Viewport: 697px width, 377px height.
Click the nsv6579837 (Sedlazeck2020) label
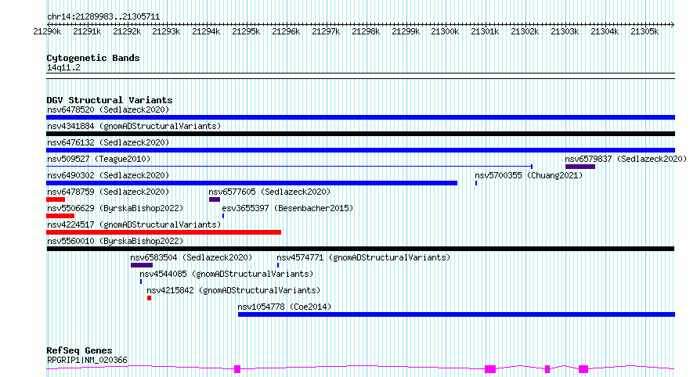pyautogui.click(x=626, y=159)
